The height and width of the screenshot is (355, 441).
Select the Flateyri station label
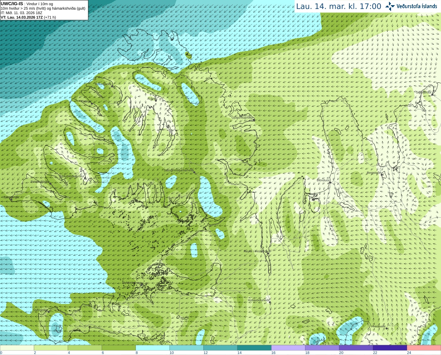tap(86, 101)
